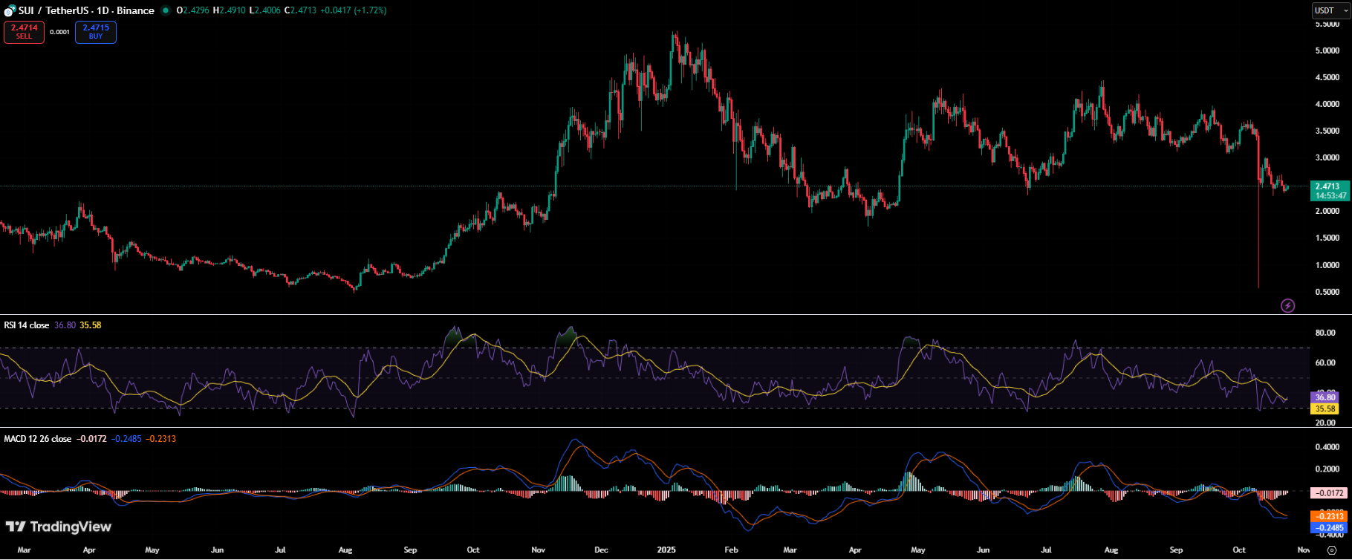Open the USDT currency dropdown

(x=1330, y=10)
